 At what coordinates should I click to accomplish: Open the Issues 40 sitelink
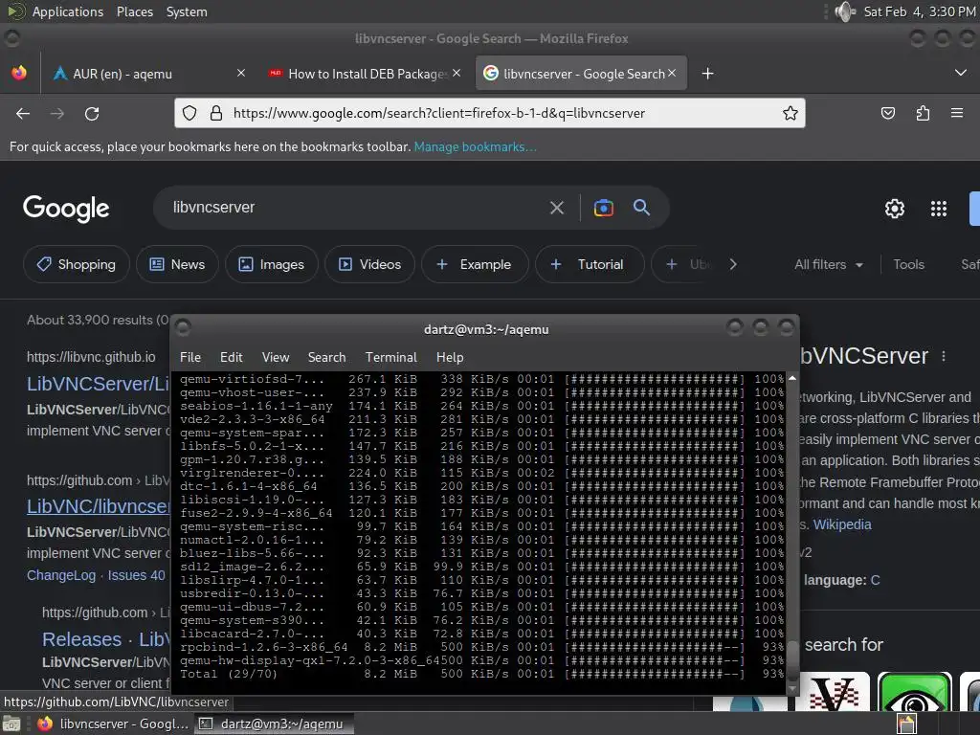(x=136, y=575)
